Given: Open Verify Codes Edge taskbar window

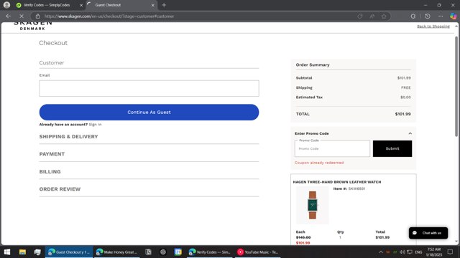Looking at the screenshot, I should pos(209,252).
